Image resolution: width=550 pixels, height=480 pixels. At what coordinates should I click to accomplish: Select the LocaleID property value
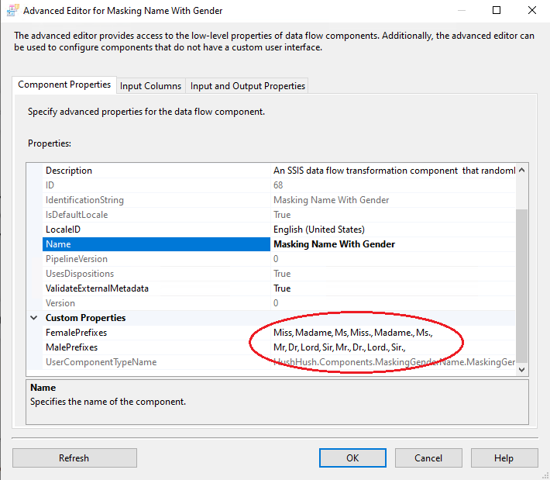click(x=387, y=230)
